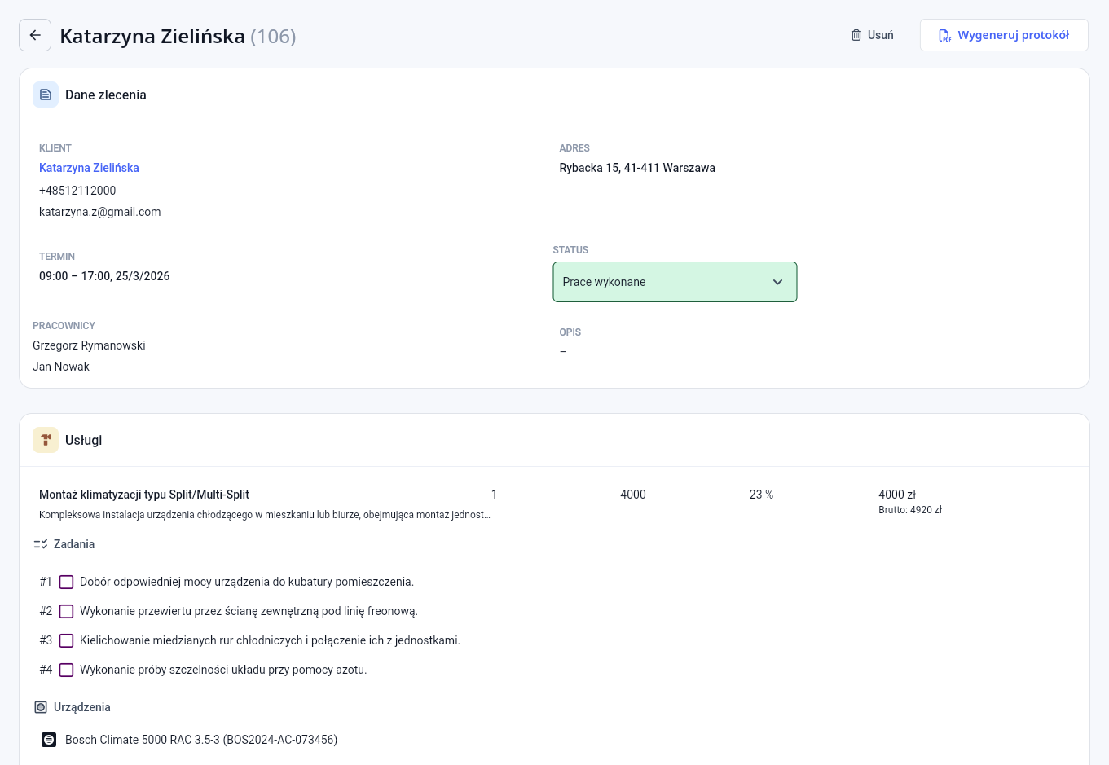Click the Usługi hammer icon
The width and height of the screenshot is (1109, 765).
click(x=46, y=440)
